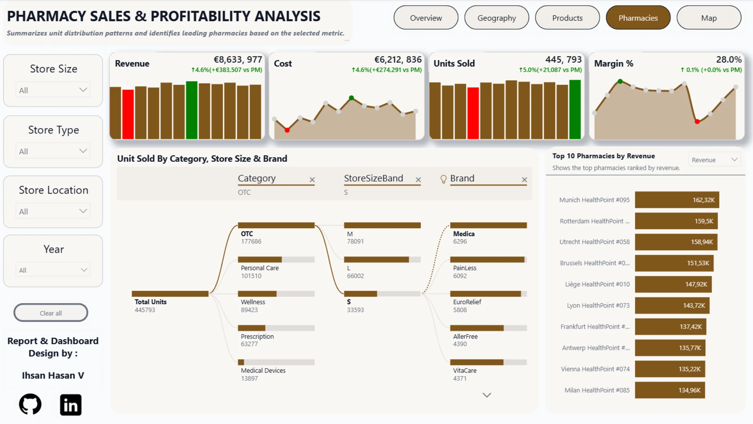The width and height of the screenshot is (753, 424).
Task: Remove the Category level with X
Action: [x=312, y=180]
